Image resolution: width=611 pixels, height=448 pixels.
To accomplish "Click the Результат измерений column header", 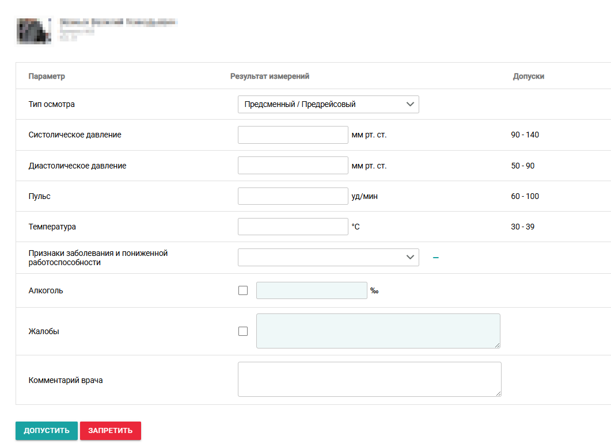I will coord(270,76).
